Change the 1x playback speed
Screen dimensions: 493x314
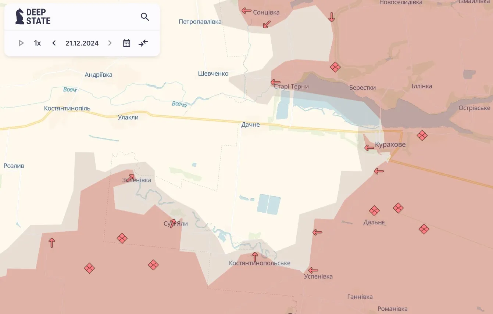coord(37,43)
